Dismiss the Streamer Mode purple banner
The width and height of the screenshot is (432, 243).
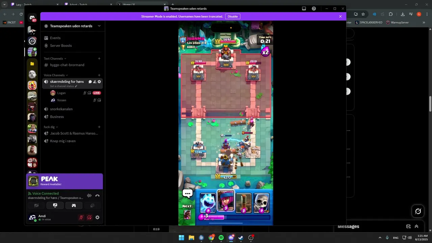(x=340, y=17)
